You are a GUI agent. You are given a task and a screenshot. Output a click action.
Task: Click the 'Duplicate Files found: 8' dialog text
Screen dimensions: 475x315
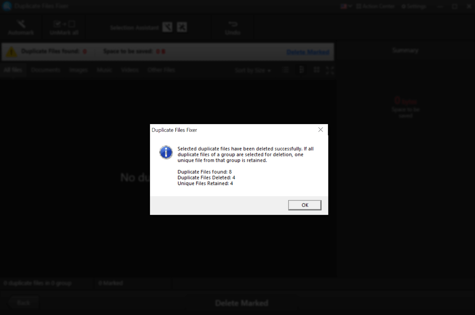[x=205, y=172]
